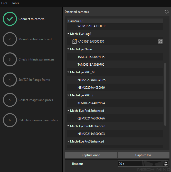Click the Check intrinsic parameters step label
This screenshot has width=171, height=172.
click(36, 59)
